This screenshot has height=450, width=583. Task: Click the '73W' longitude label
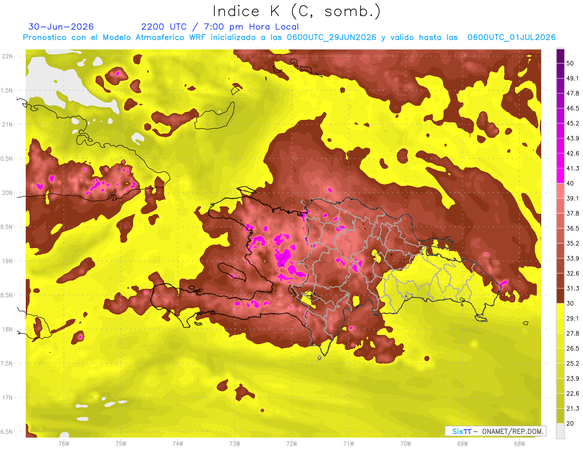coord(235,444)
